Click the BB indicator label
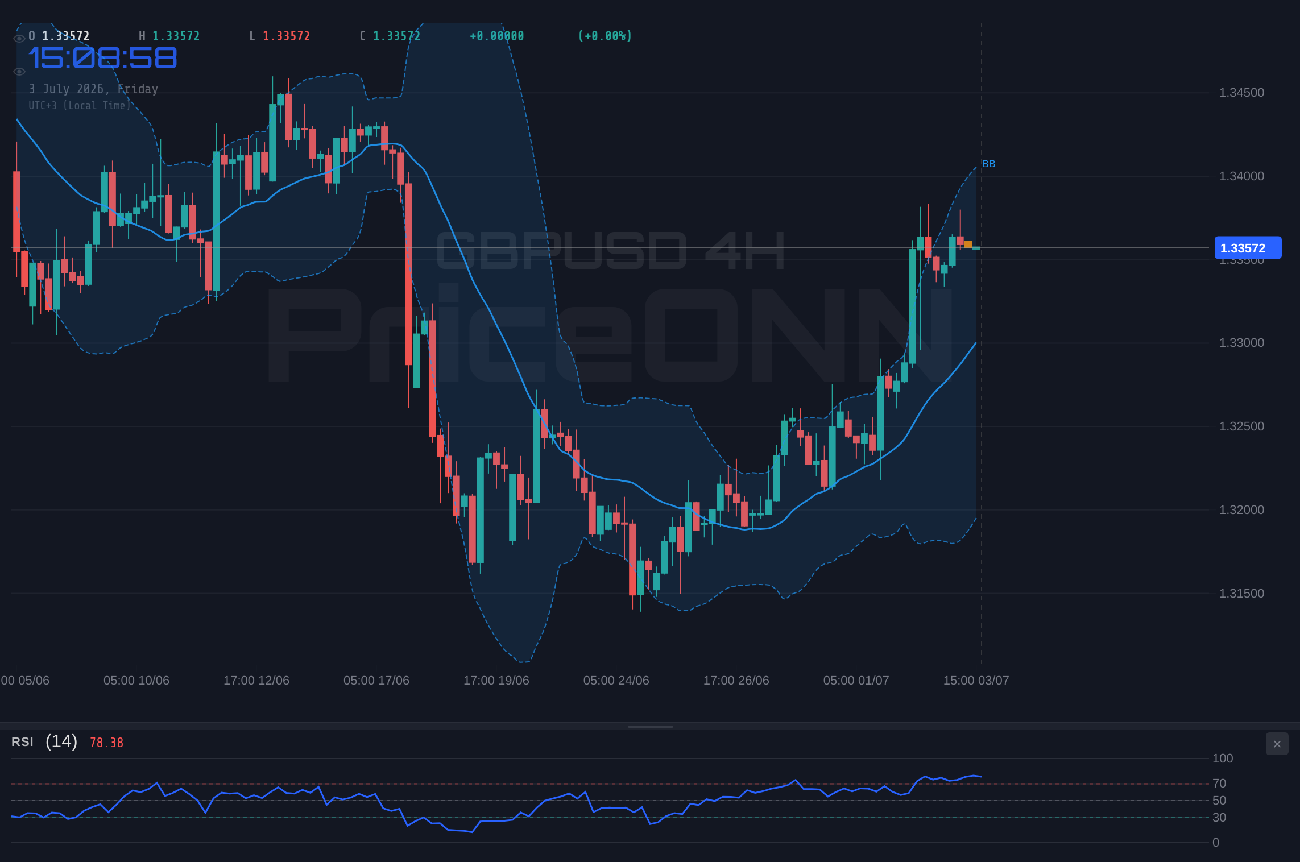The width and height of the screenshot is (1300, 862). tap(988, 164)
